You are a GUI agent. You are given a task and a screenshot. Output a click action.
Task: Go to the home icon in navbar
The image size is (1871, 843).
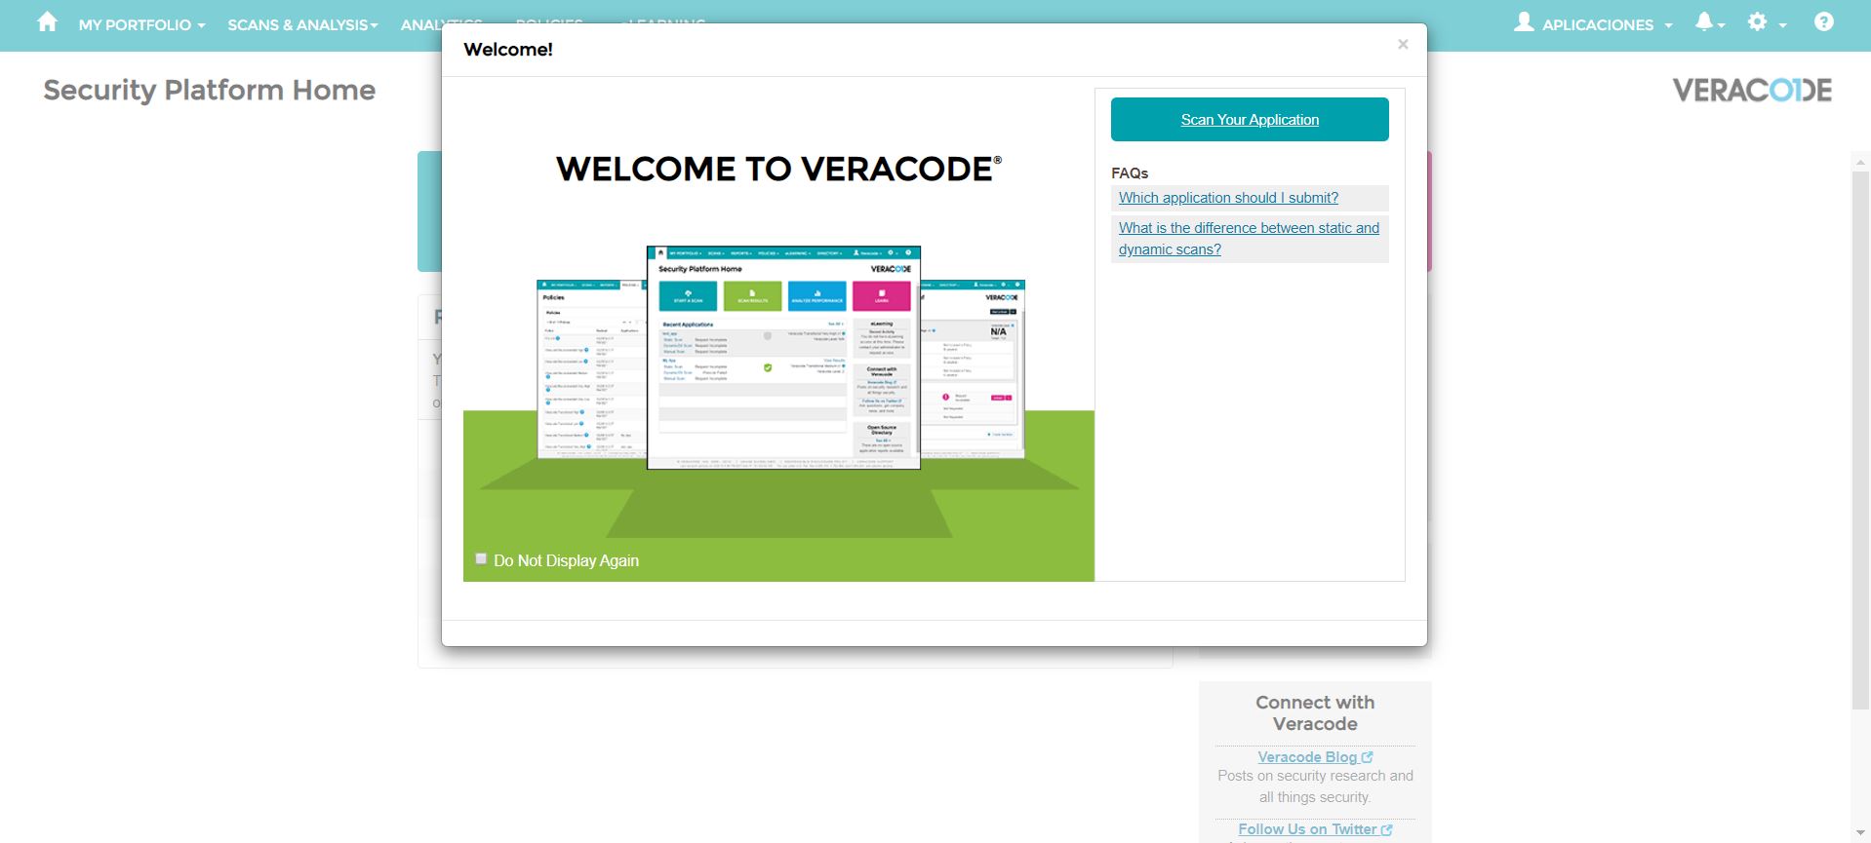[47, 22]
